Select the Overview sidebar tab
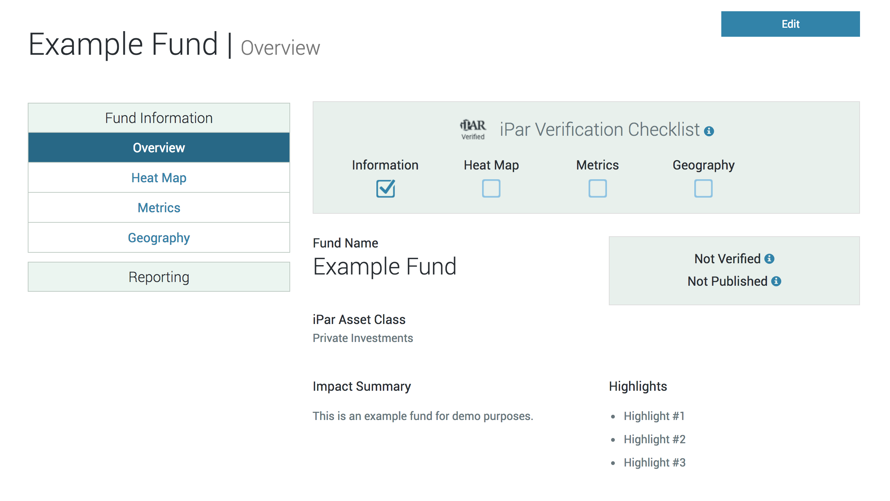 (x=159, y=148)
